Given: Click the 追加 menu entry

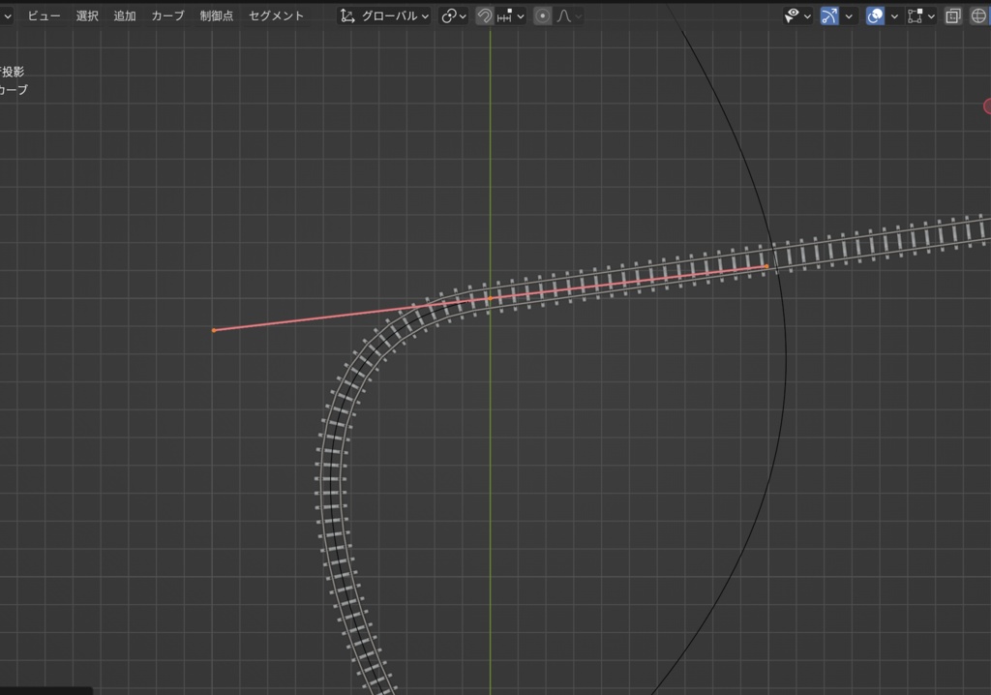Looking at the screenshot, I should (x=123, y=15).
